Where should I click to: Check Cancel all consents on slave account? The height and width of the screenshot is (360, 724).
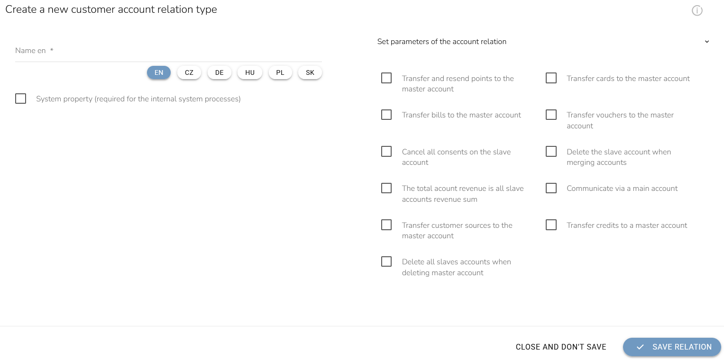click(386, 152)
